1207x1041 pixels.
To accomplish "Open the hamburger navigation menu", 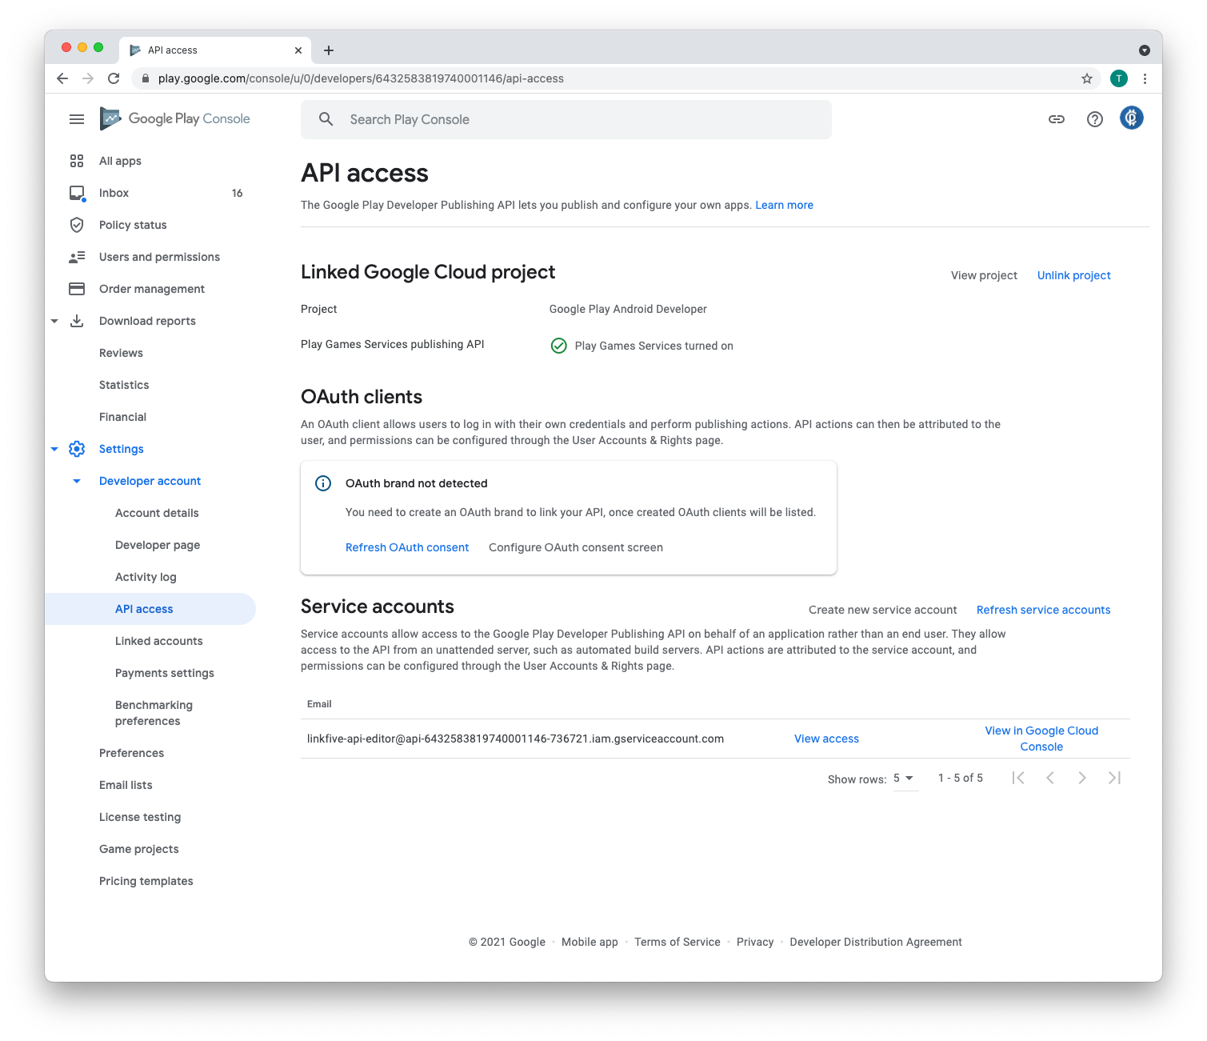I will coord(77,119).
